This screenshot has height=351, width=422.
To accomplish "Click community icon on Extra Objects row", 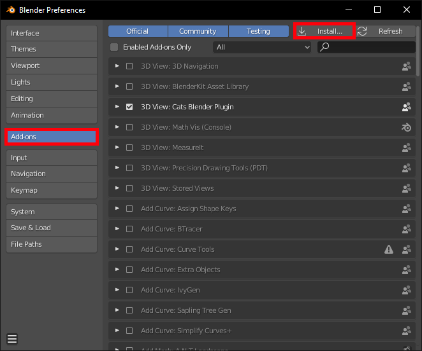I will (407, 270).
